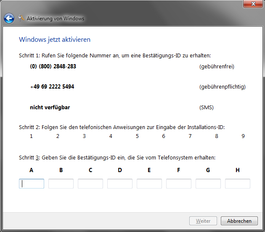Focus confirmation ID field E

coord(149,183)
